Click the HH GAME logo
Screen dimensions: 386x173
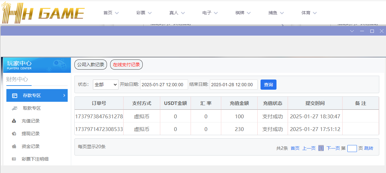pyautogui.click(x=43, y=13)
